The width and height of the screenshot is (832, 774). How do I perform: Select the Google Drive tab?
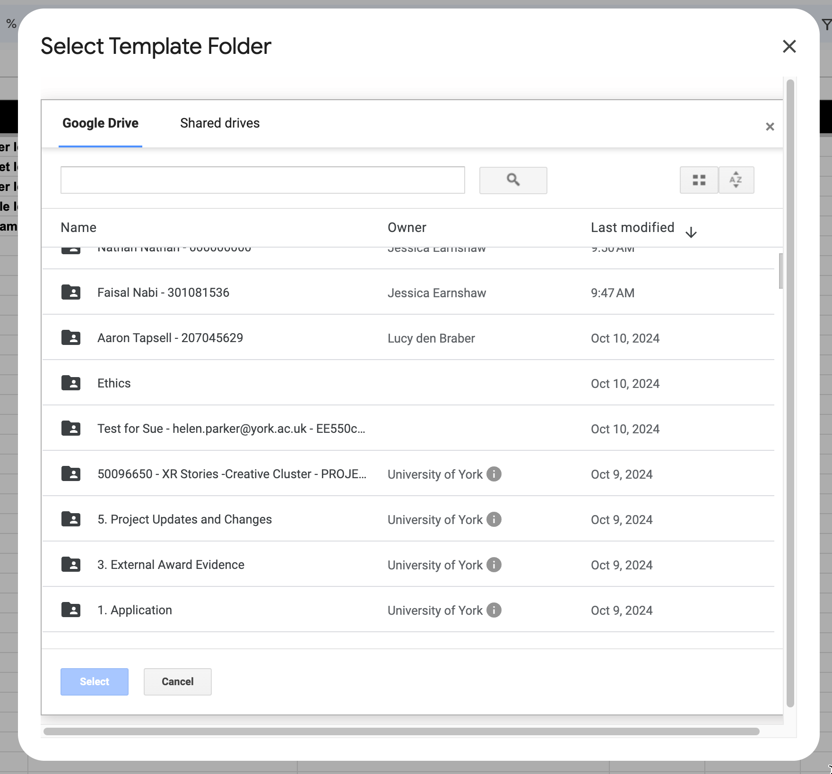click(100, 123)
